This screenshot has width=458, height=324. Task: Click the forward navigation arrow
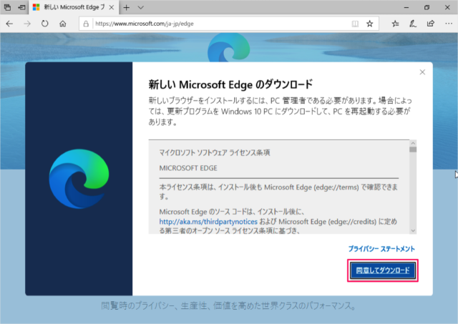click(x=27, y=24)
